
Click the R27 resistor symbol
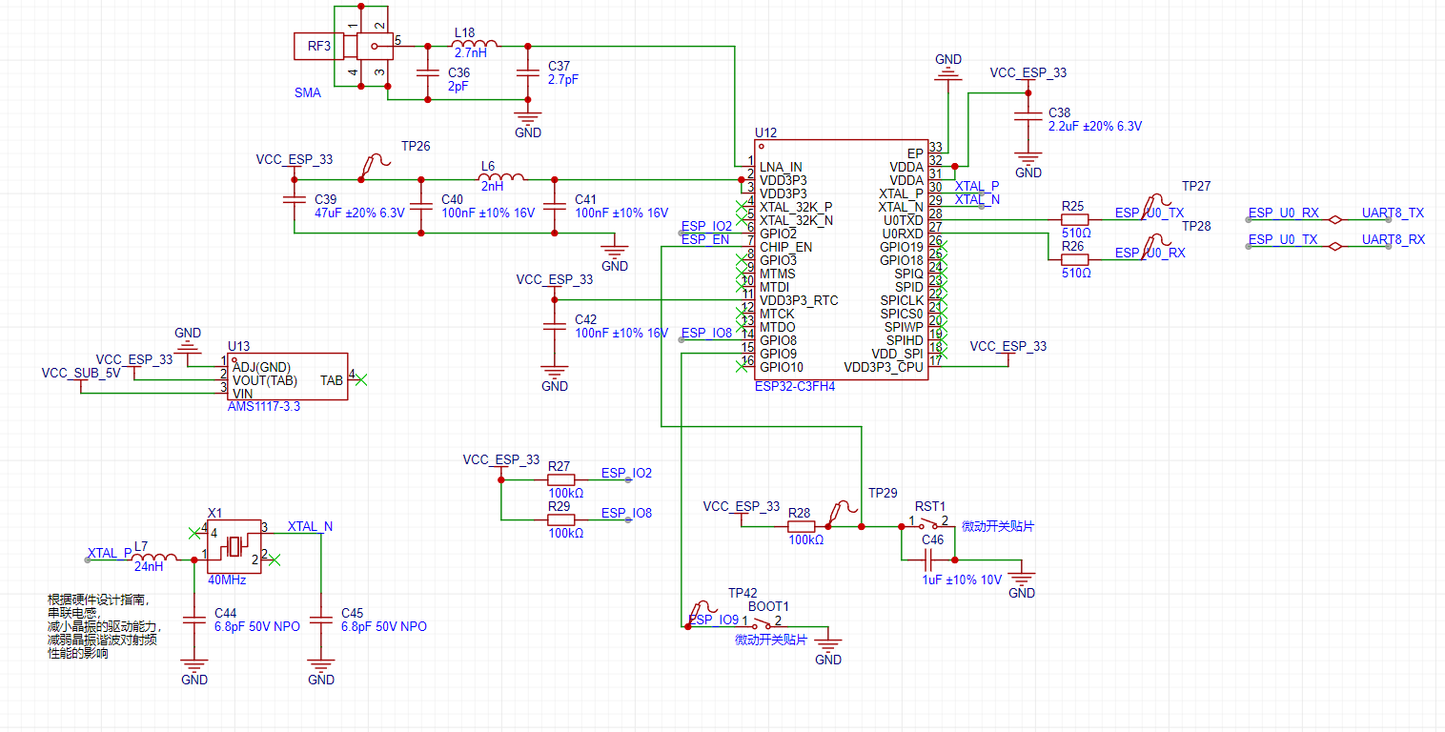[560, 479]
